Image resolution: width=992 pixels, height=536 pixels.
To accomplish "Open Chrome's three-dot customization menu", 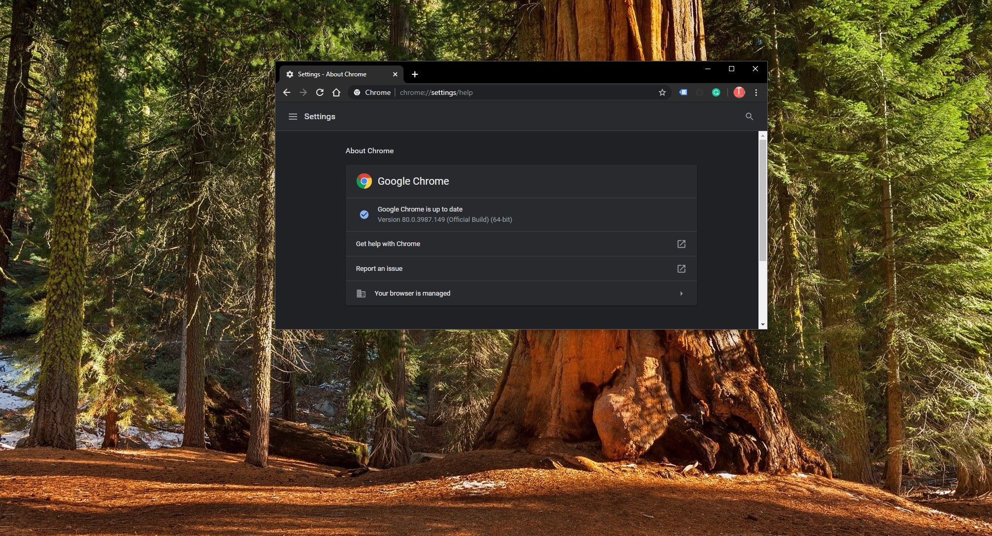I will [x=756, y=92].
